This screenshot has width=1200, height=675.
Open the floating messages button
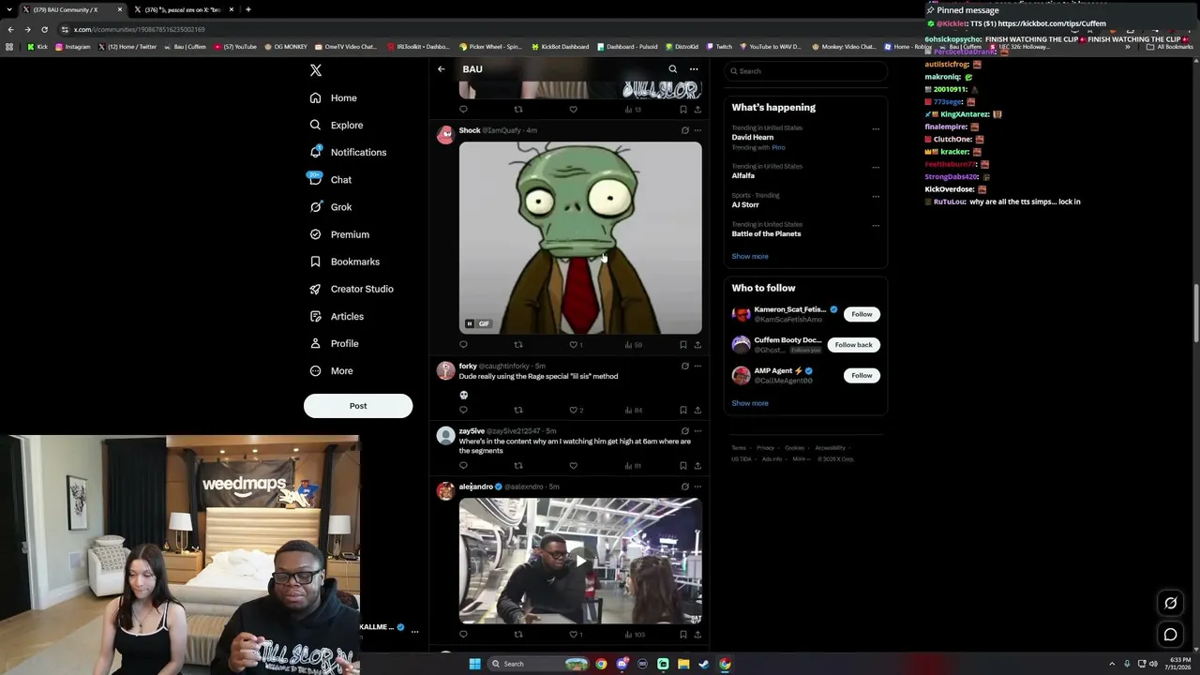pyautogui.click(x=1170, y=635)
